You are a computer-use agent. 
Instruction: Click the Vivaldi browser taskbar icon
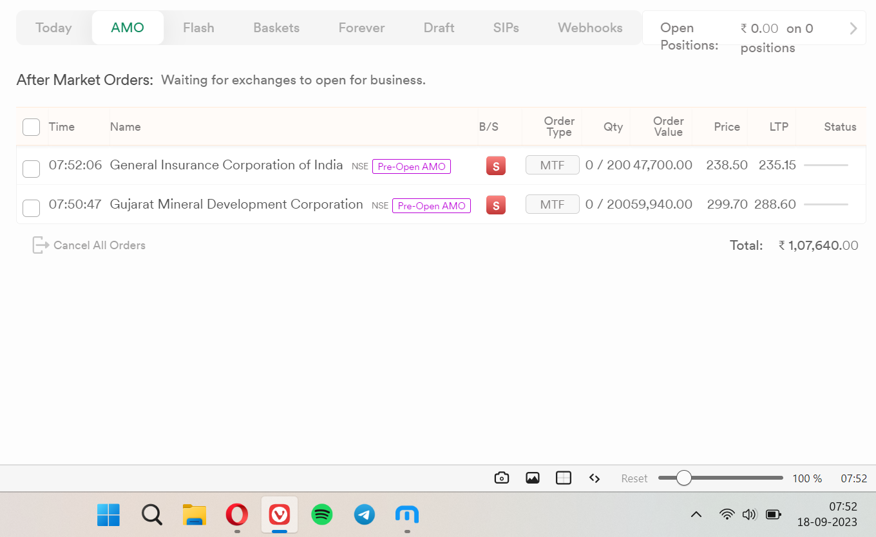[x=280, y=514]
